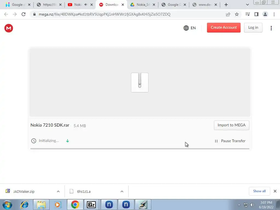Open MEGA page three-dot menu
Screen dimensions: 280x210
click(x=271, y=28)
